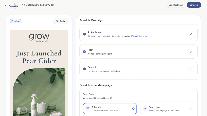Select the Send Now radio button
Screen dimensions: 207x116
pos(191,109)
